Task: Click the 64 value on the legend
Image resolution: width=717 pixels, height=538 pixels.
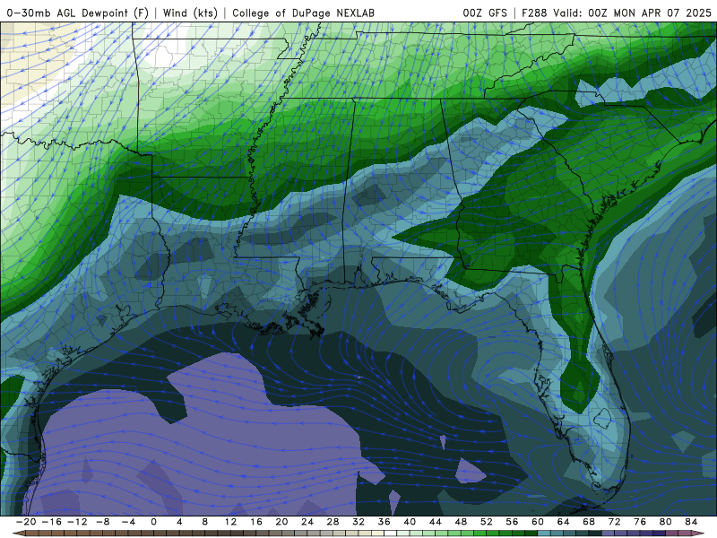Action: tap(564, 522)
